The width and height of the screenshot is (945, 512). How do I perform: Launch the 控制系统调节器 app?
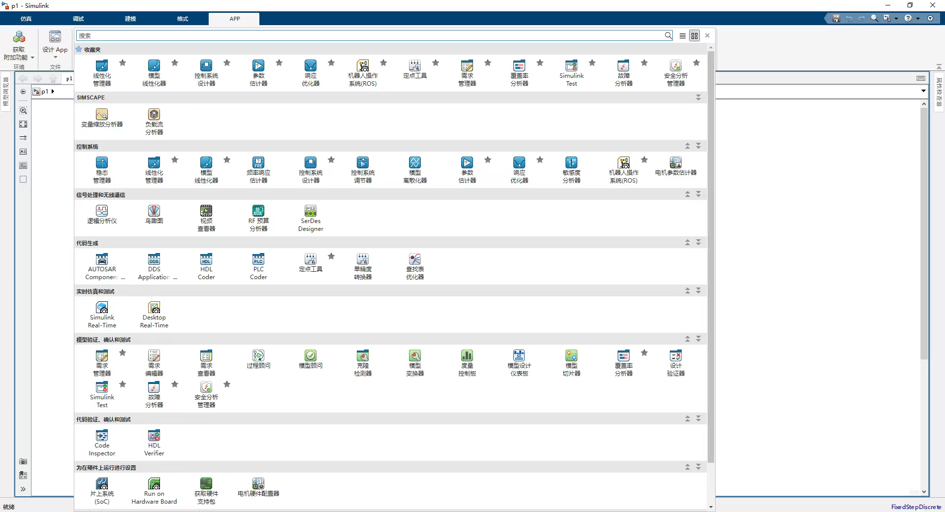tap(363, 170)
